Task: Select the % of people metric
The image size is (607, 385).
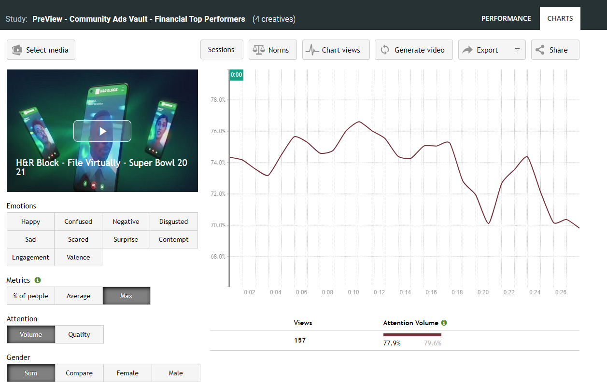Action: 30,296
